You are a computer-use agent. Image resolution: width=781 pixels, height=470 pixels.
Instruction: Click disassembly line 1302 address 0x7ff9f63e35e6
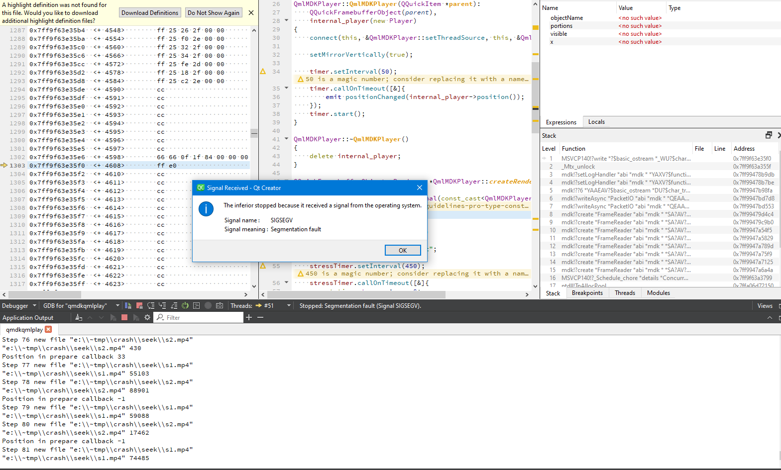pyautogui.click(x=57, y=157)
